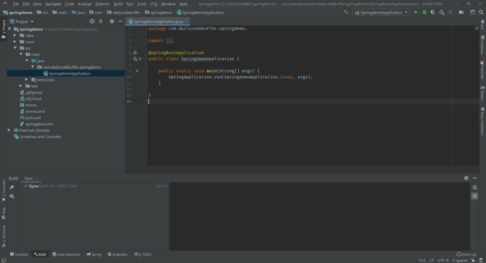The height and width of the screenshot is (263, 486).
Task: Expand the test folder
Action: [21, 86]
